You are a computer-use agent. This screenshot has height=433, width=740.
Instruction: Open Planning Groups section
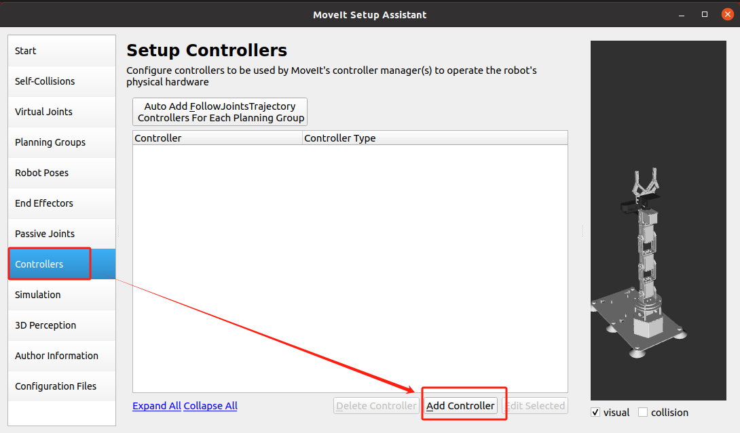coord(62,142)
